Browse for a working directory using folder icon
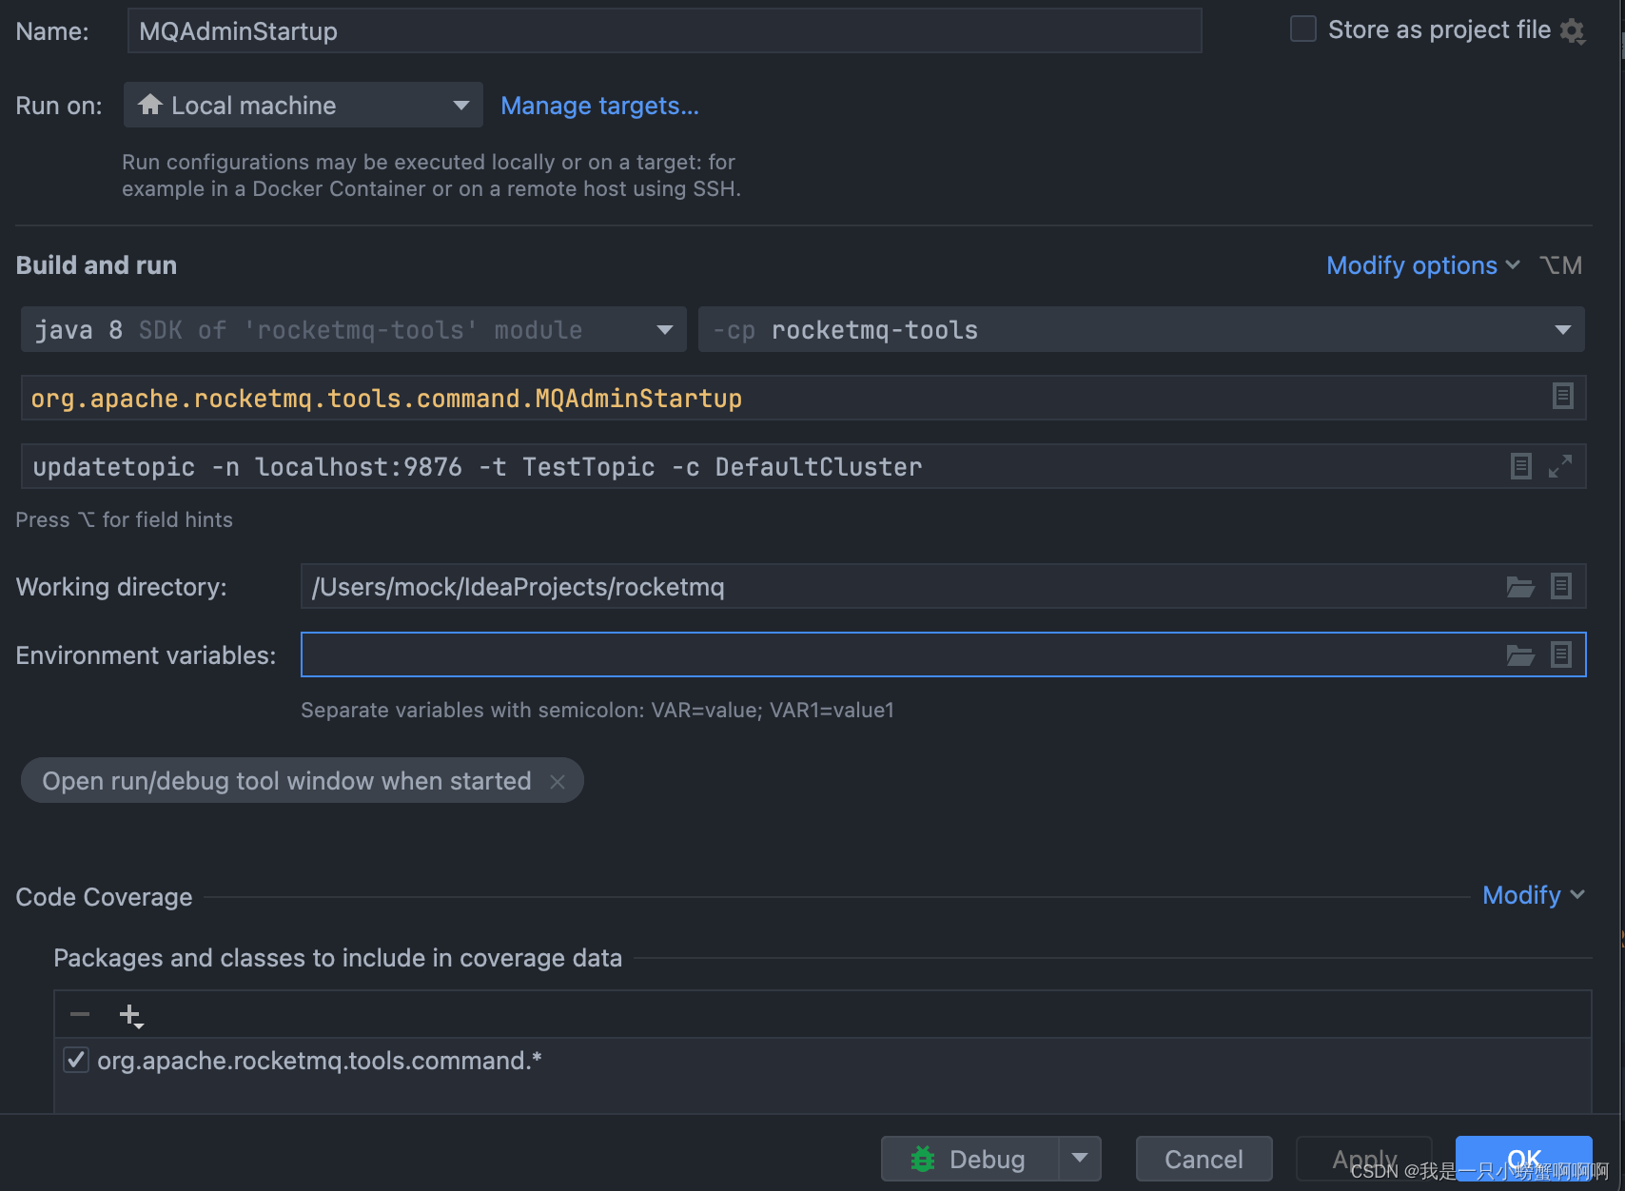 tap(1519, 587)
